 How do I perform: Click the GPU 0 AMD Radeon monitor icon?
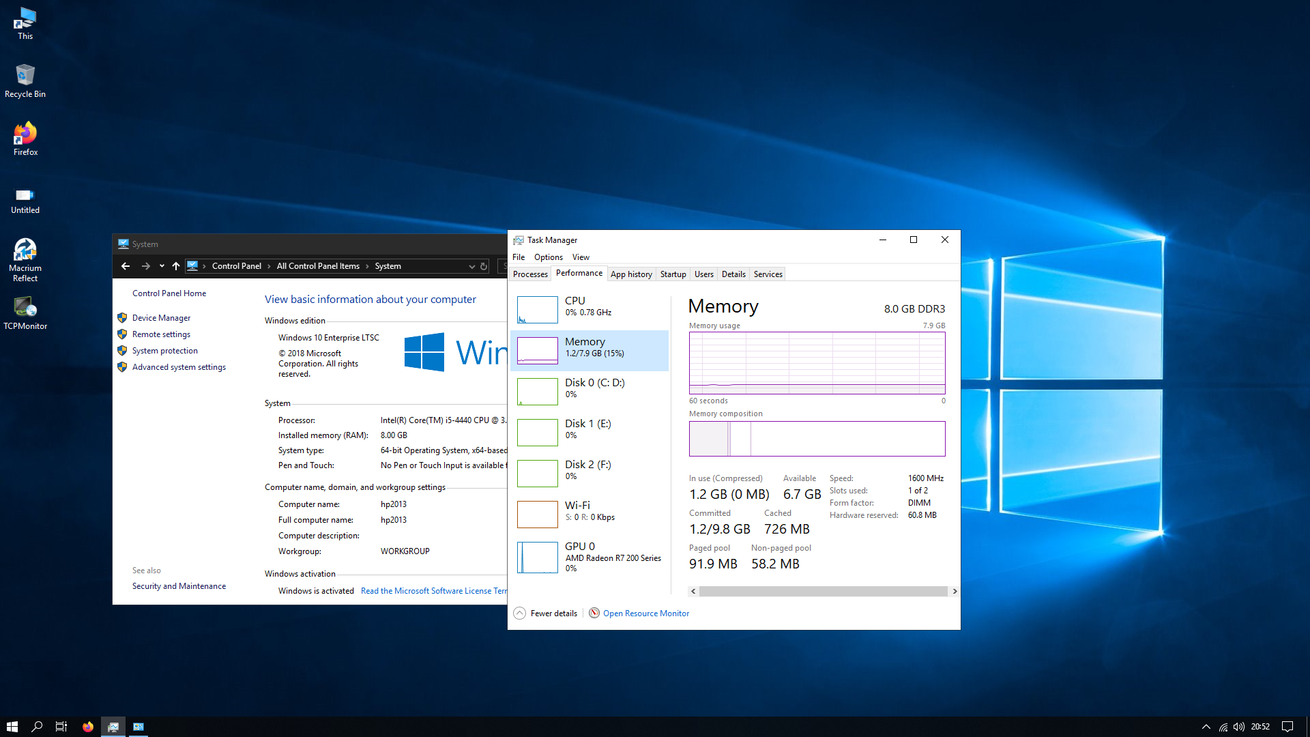536,556
